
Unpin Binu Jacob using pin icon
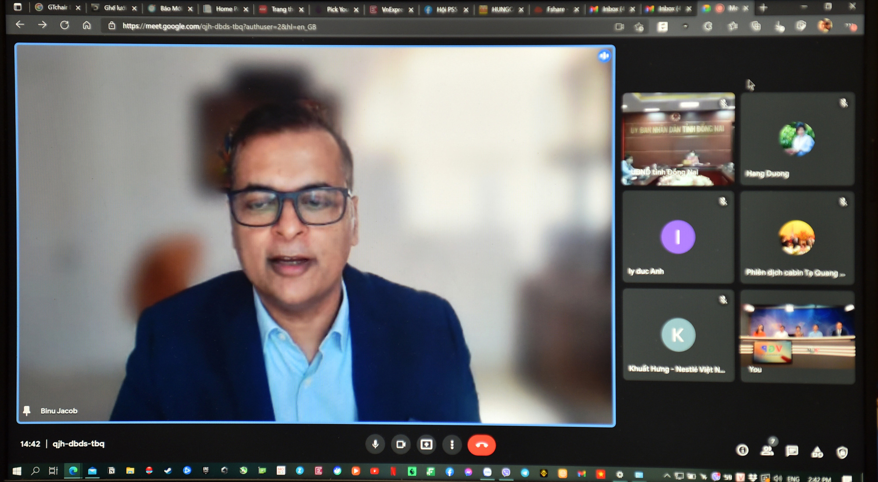[27, 411]
